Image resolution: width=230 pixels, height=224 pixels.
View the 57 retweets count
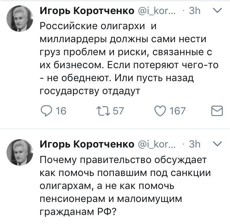tap(118, 111)
